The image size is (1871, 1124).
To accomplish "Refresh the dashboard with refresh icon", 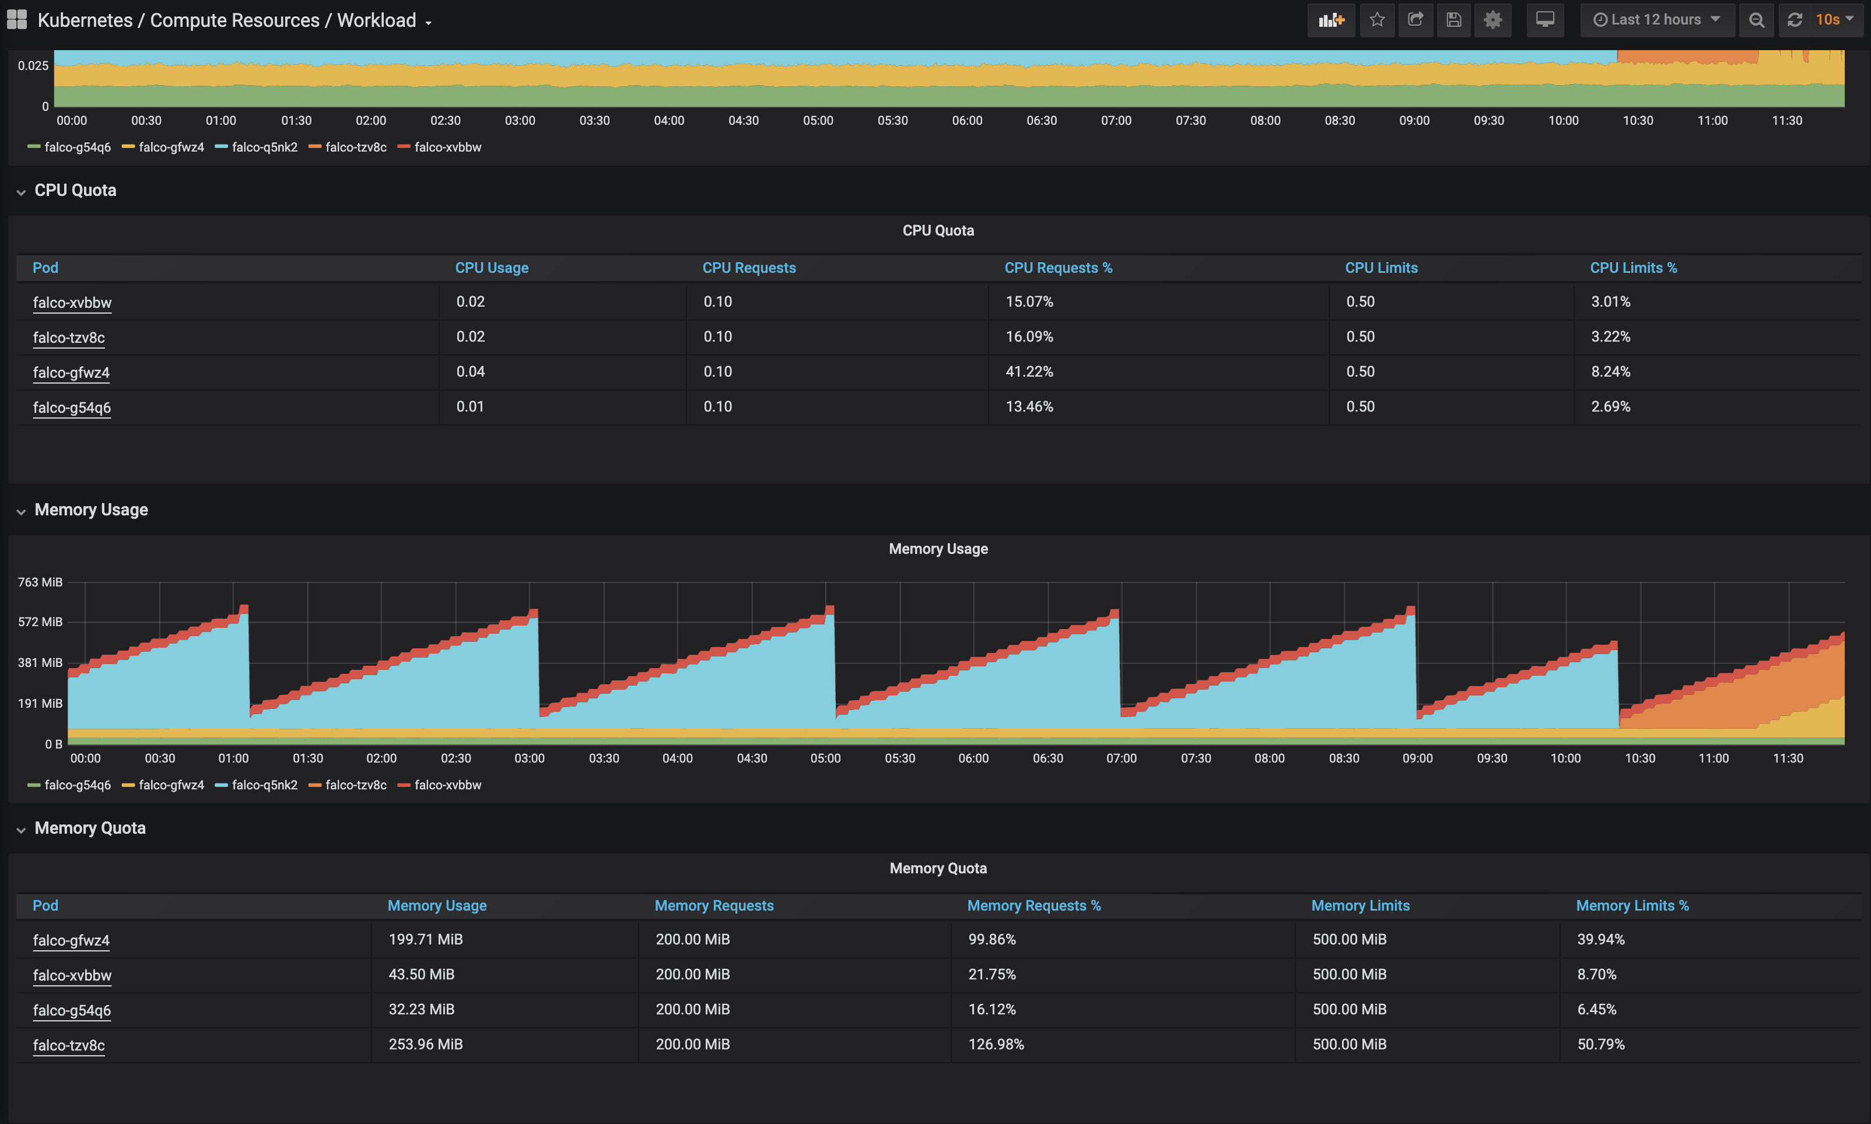I will tap(1795, 20).
